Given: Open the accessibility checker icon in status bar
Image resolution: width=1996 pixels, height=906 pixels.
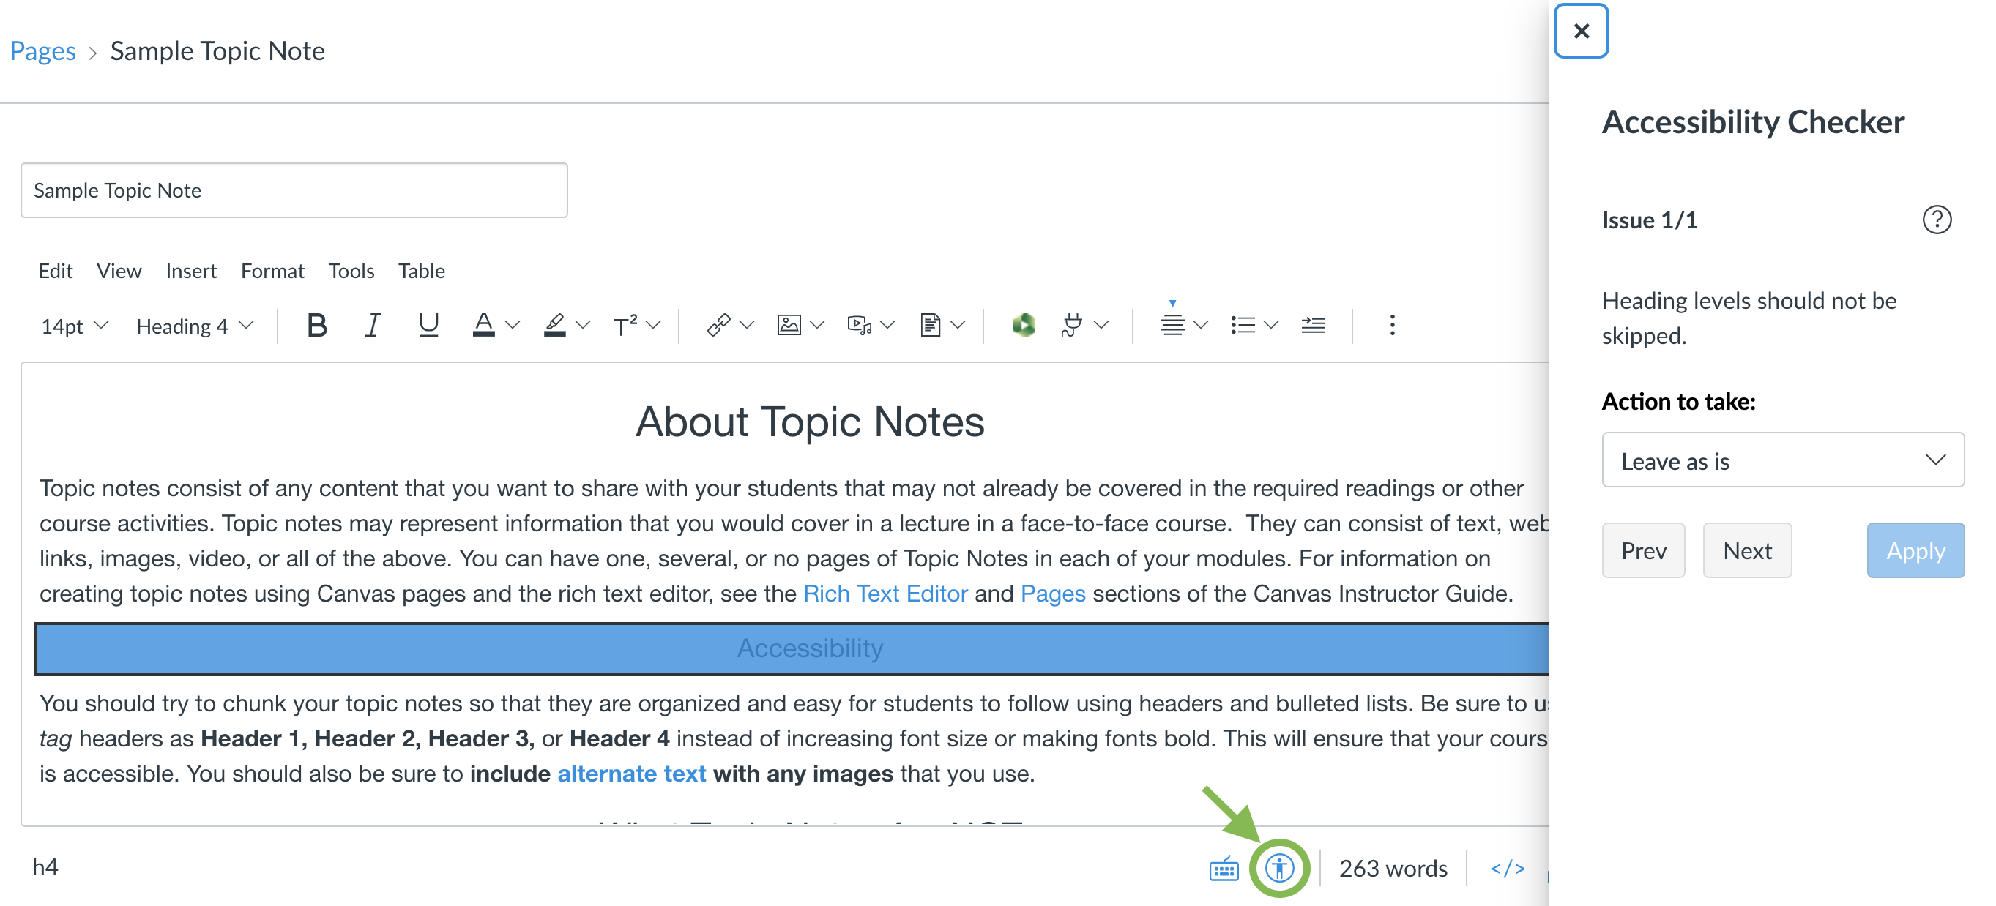Looking at the screenshot, I should click(1279, 868).
